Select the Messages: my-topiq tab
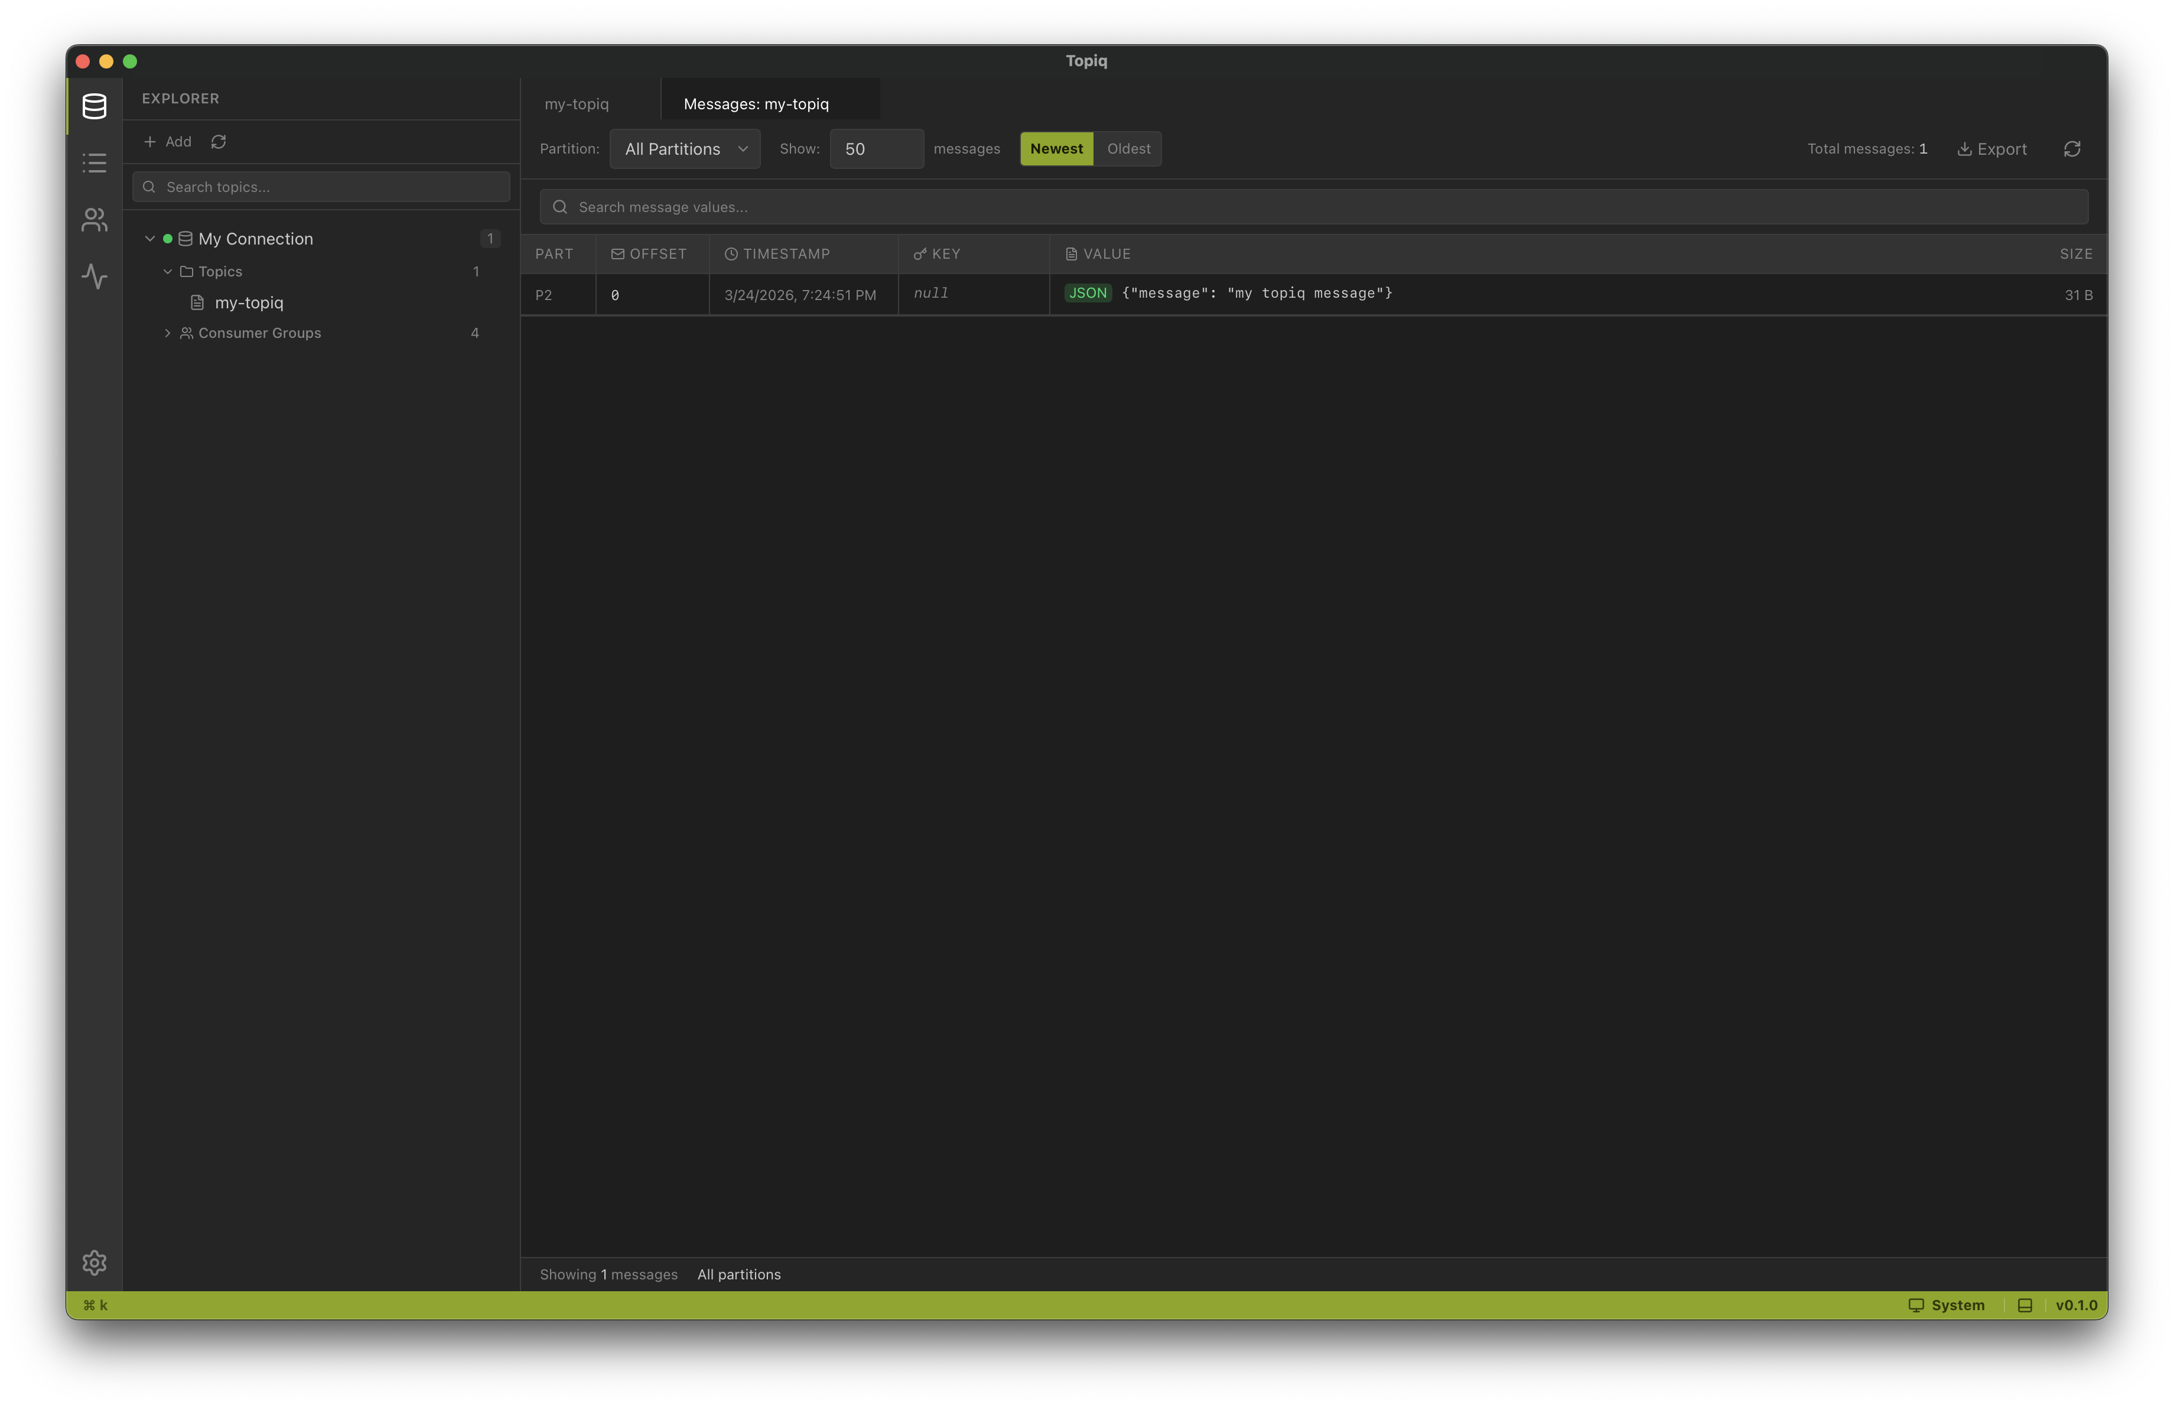The width and height of the screenshot is (2174, 1407). pyautogui.click(x=756, y=104)
